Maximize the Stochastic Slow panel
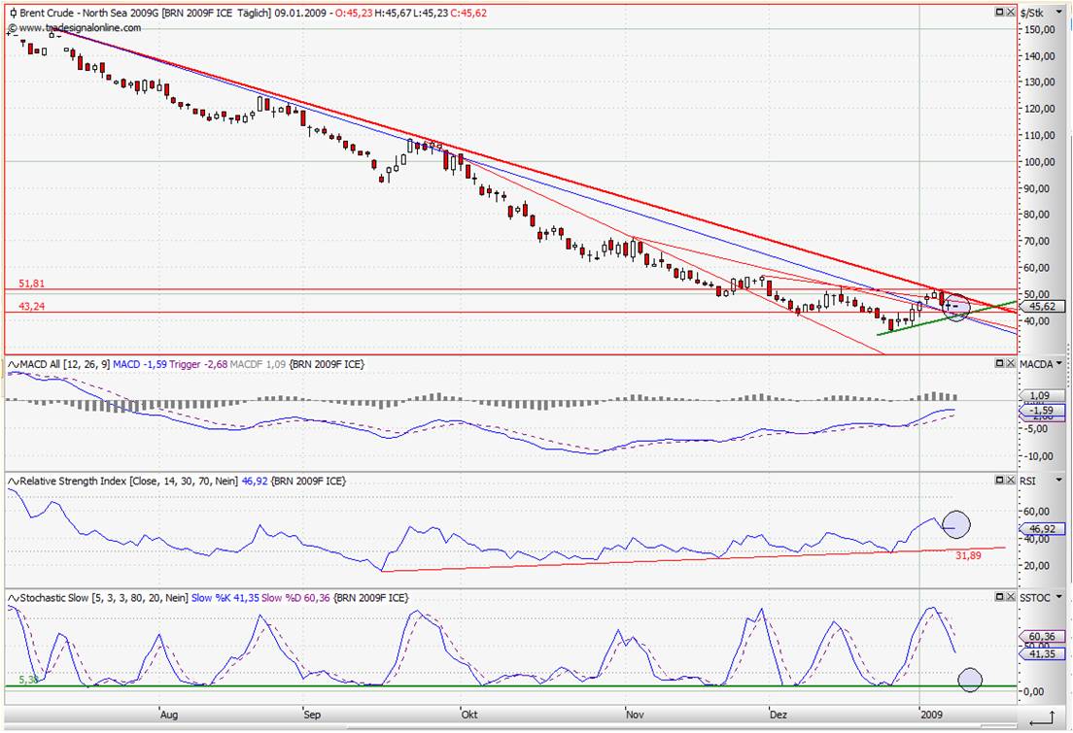The image size is (1073, 733). pyautogui.click(x=998, y=598)
